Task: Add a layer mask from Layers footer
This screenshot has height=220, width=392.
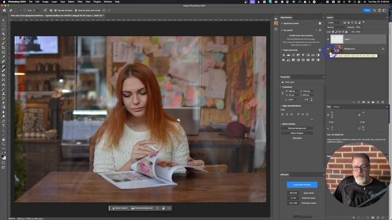Action: click(363, 102)
